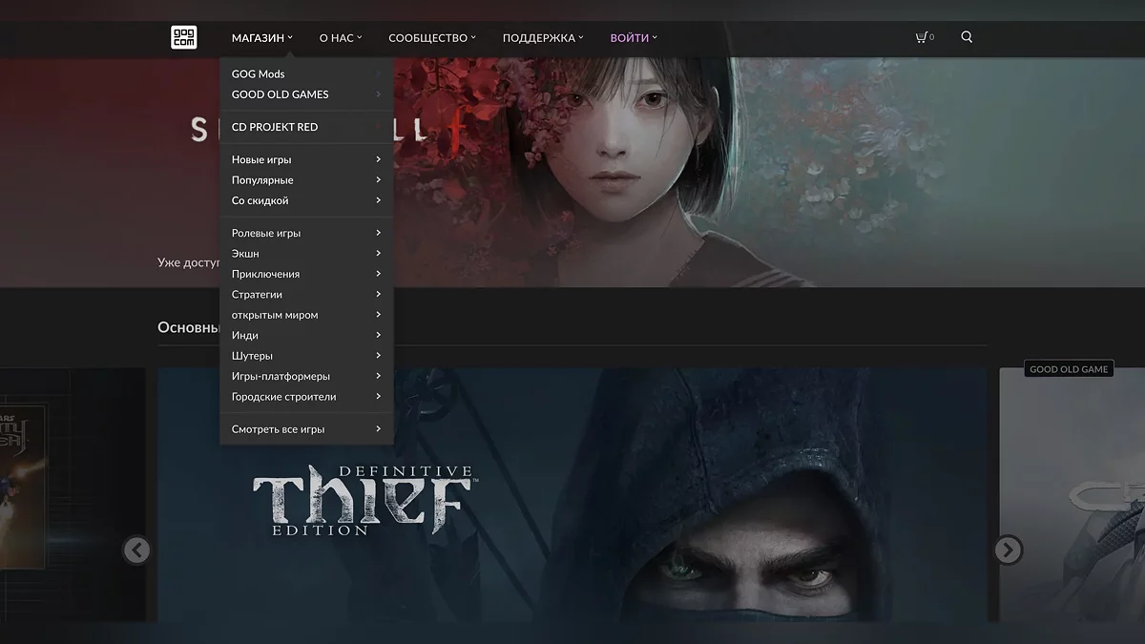The height and width of the screenshot is (644, 1145).
Task: Click chevron next to Смотреть все игры
Action: [379, 429]
